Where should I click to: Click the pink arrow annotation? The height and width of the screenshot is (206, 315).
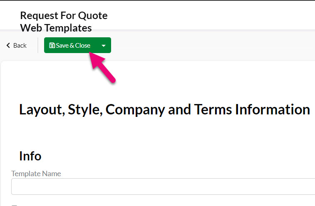point(102,67)
